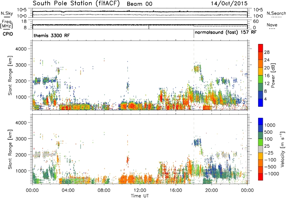The image size is (286, 198).
Task: Click the 'N.Sky' legend label
Action: pos(7,13)
